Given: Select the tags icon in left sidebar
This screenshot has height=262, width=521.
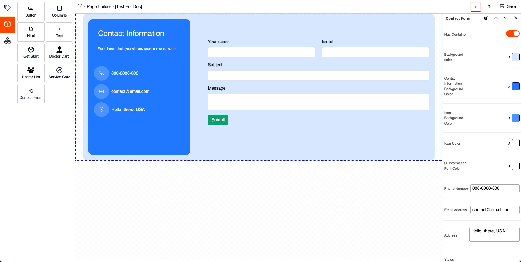Looking at the screenshot, I should click(x=8, y=8).
